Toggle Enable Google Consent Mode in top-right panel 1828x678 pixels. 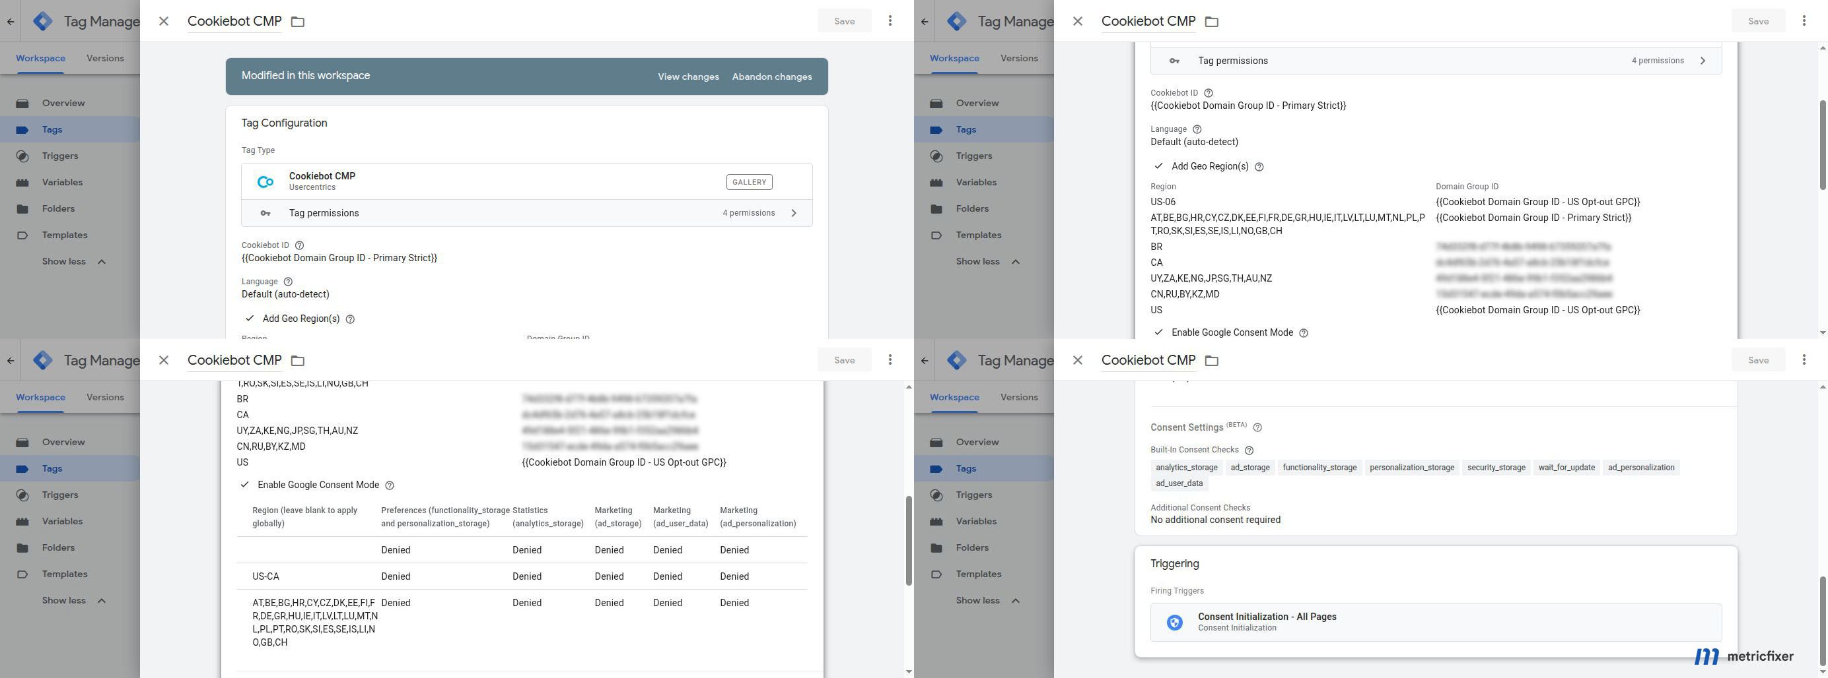click(x=1158, y=332)
